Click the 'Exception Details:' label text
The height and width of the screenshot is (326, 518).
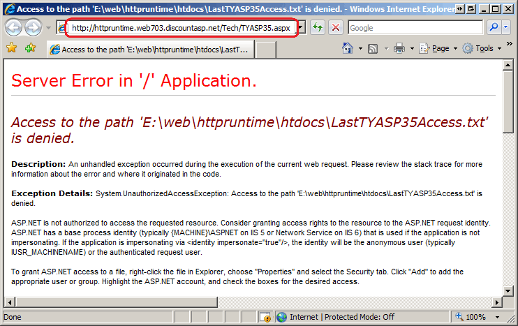coord(52,193)
